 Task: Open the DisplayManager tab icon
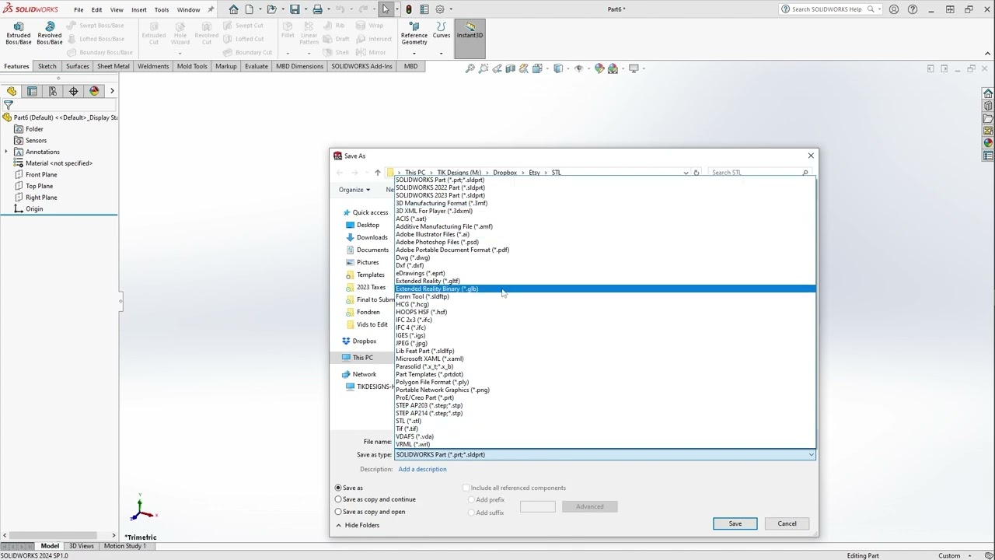(x=94, y=91)
